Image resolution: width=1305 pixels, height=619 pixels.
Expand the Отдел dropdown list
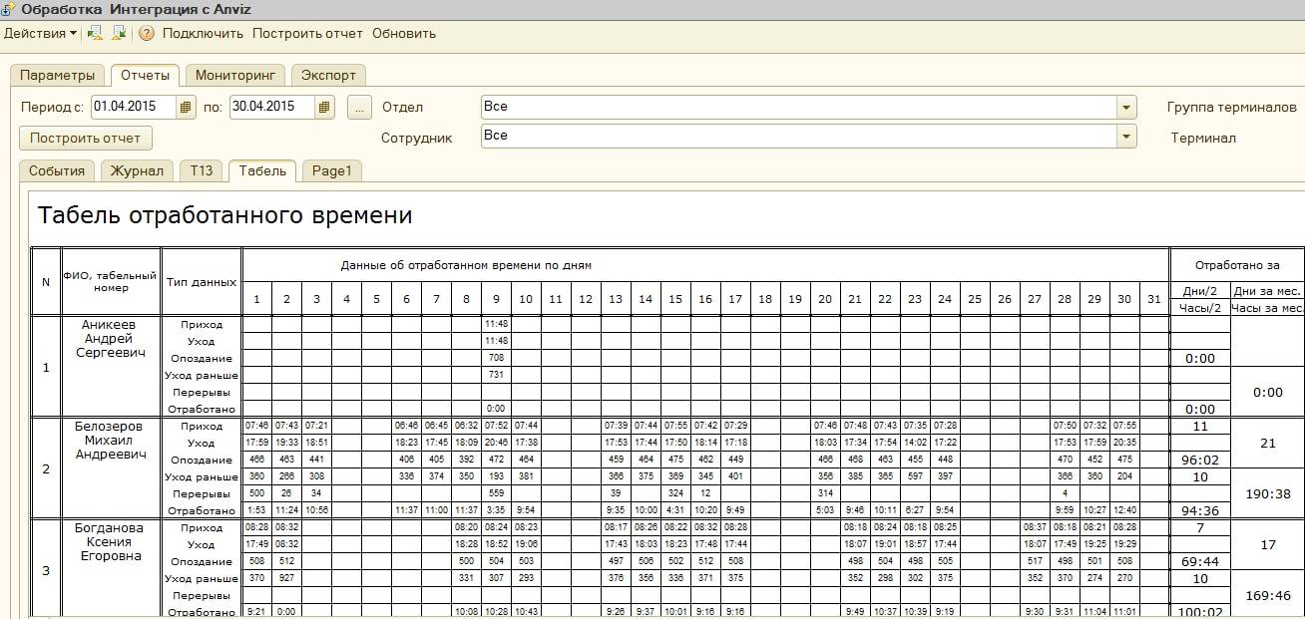pyautogui.click(x=1126, y=107)
